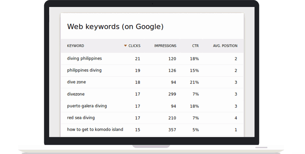Select keyword 'philippines diving'
The width and height of the screenshot is (305, 154).
click(x=85, y=71)
